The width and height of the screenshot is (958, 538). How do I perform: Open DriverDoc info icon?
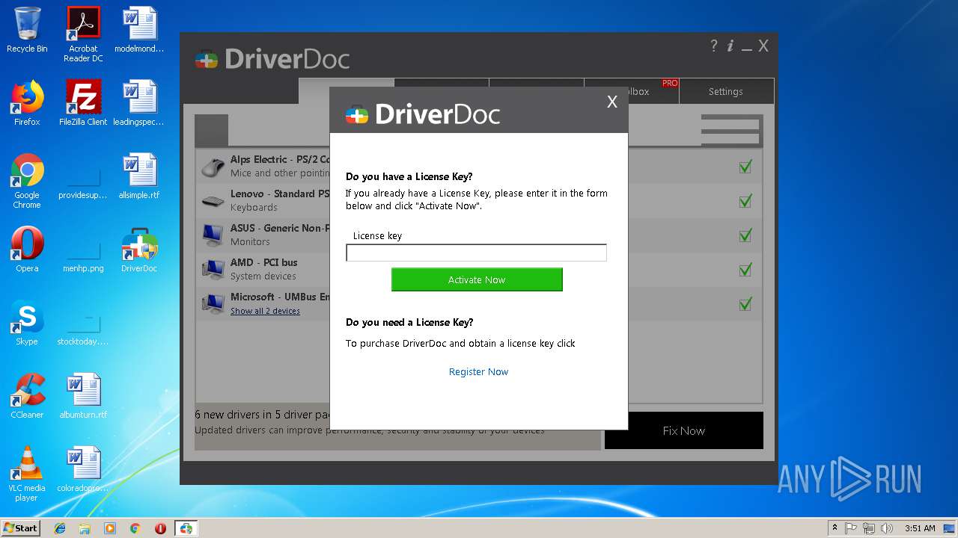tap(730, 46)
